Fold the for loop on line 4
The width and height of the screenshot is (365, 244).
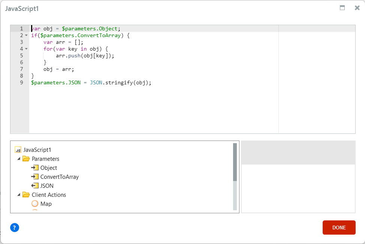[25, 49]
